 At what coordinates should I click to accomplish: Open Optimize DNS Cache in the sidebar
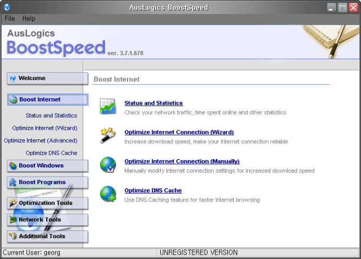coord(51,153)
